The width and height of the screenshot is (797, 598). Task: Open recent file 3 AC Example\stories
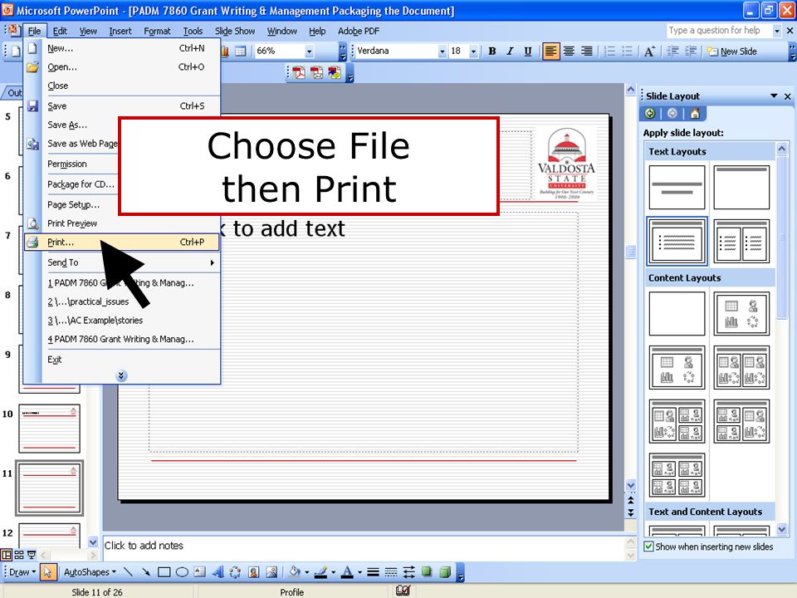pos(121,321)
